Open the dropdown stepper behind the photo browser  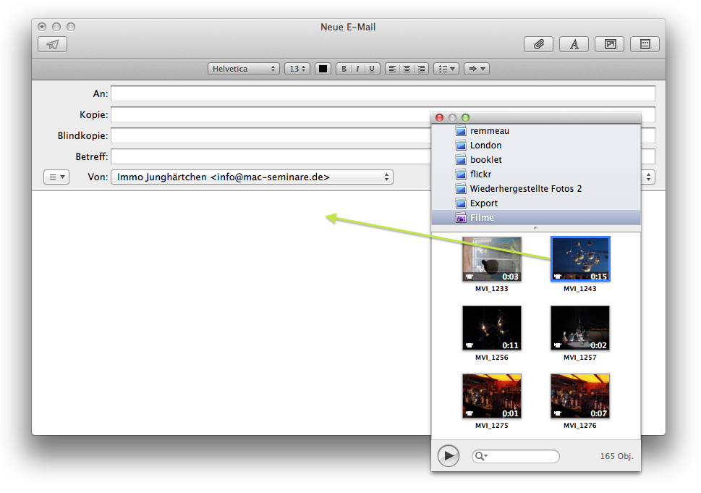(648, 177)
